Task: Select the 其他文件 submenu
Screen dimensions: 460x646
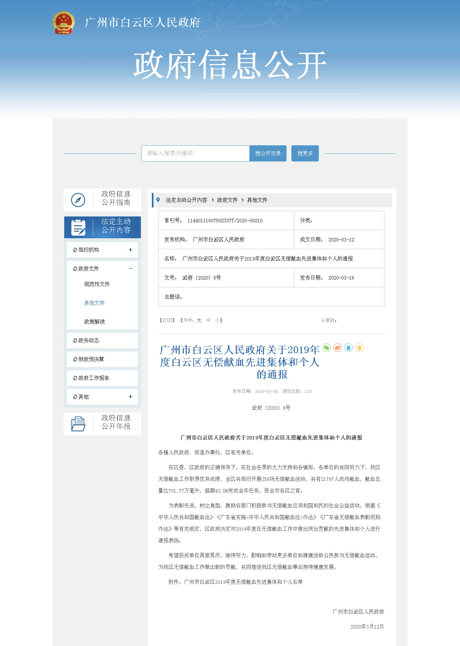Action: [x=94, y=303]
